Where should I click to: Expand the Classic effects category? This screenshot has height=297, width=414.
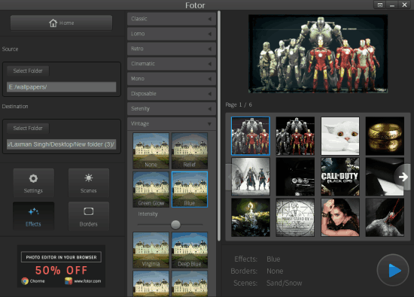click(172, 19)
